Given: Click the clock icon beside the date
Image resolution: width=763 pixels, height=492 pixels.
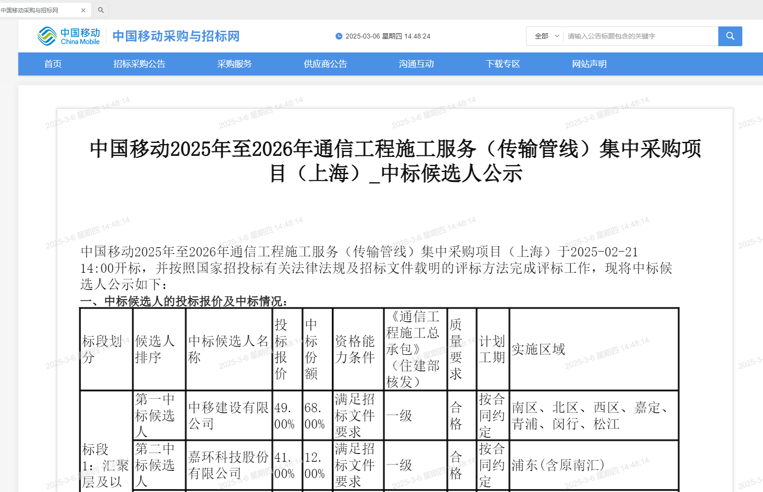Looking at the screenshot, I should [x=339, y=36].
